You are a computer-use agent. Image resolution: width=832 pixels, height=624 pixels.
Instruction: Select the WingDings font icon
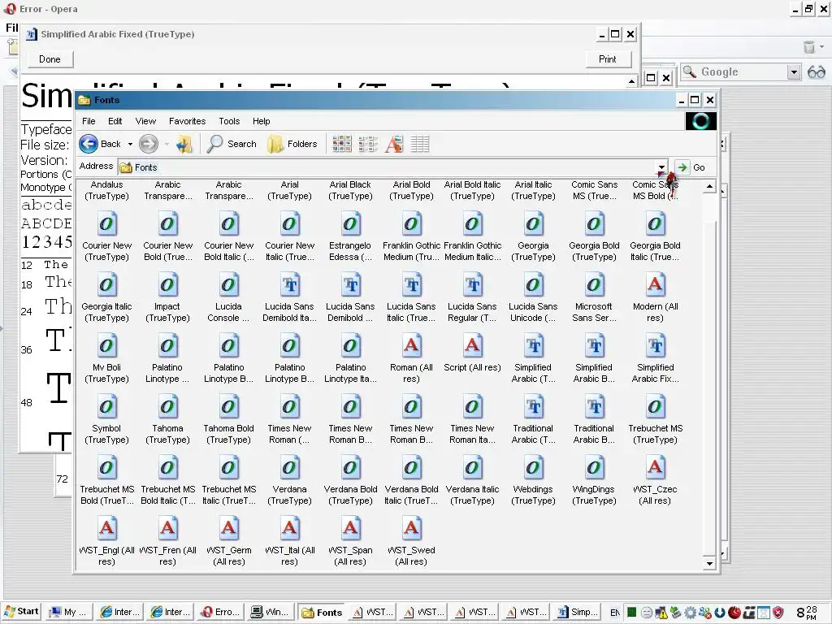tap(594, 468)
